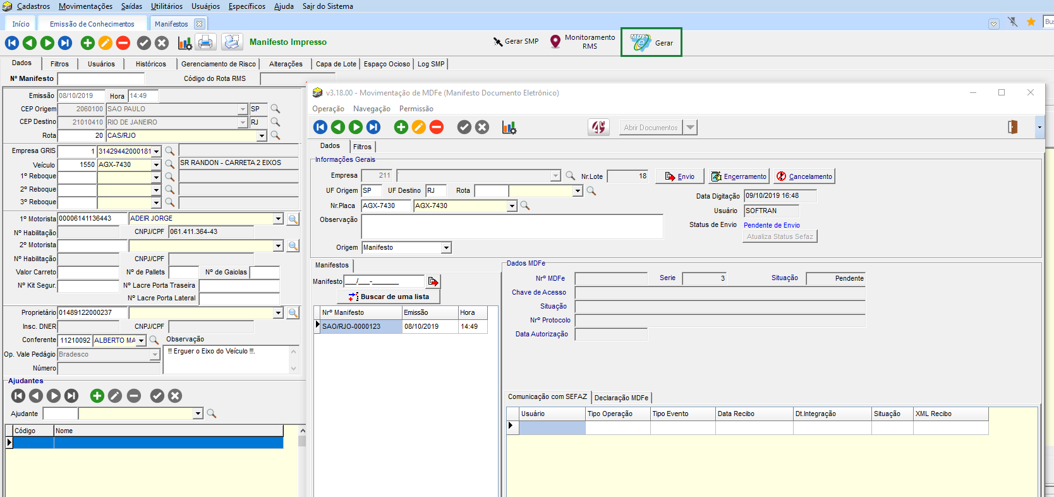Click the red delete record icon in main toolbar
The height and width of the screenshot is (497, 1054).
[x=123, y=43]
